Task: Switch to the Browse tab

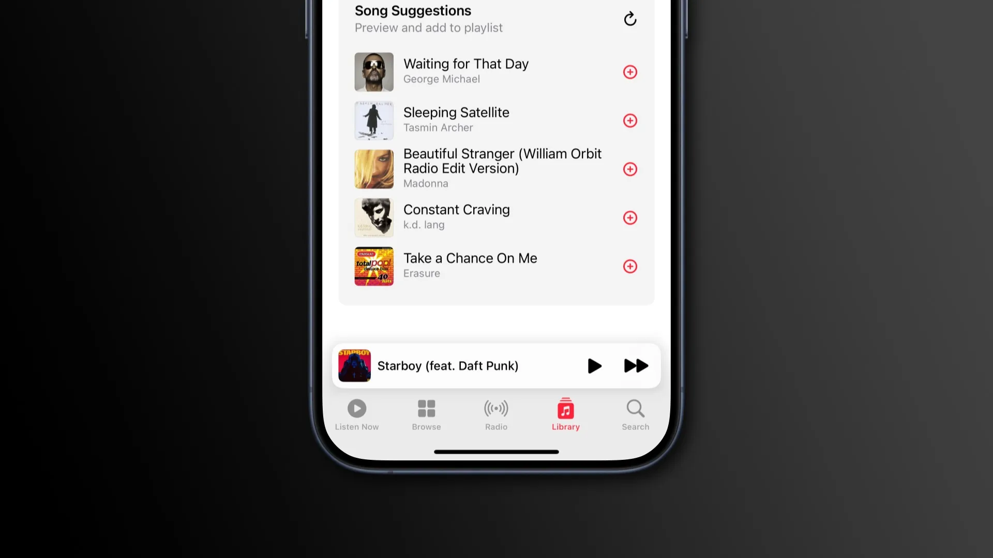Action: [426, 413]
